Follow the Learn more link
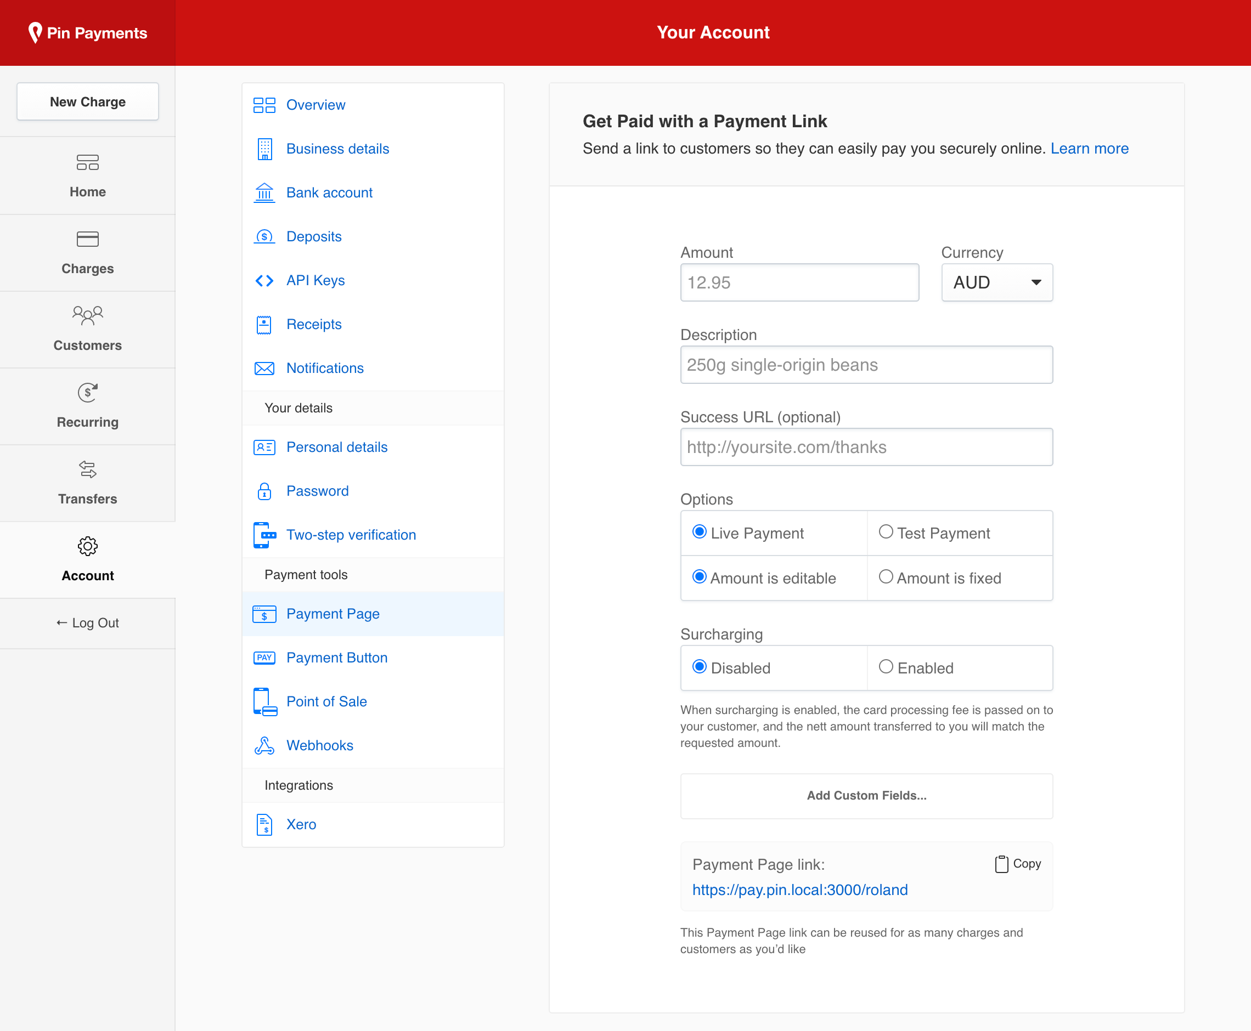This screenshot has width=1251, height=1031. point(1089,149)
